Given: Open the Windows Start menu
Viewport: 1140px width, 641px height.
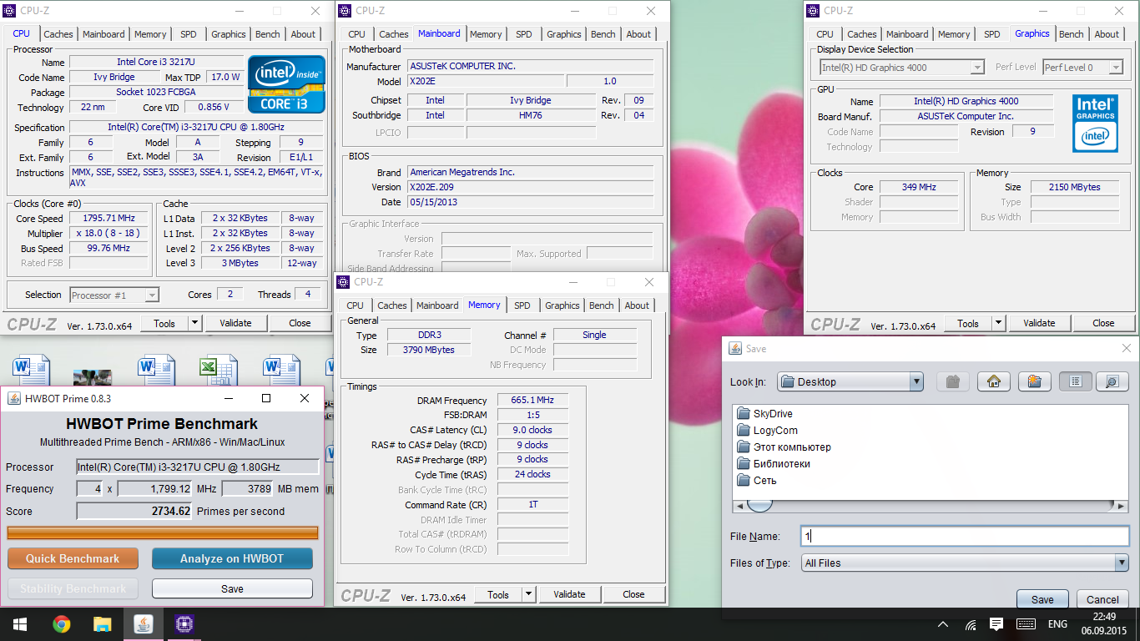Looking at the screenshot, I should 20,623.
